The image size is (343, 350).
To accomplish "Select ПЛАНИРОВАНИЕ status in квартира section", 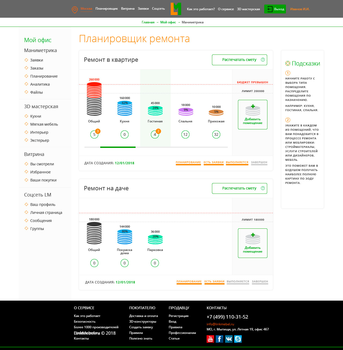I will [x=188, y=163].
